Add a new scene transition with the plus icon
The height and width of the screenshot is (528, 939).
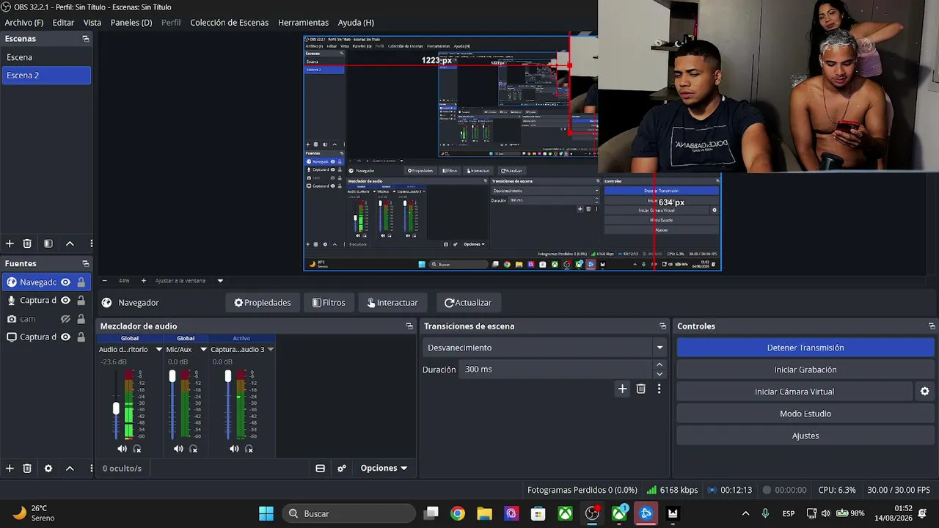[x=622, y=389]
